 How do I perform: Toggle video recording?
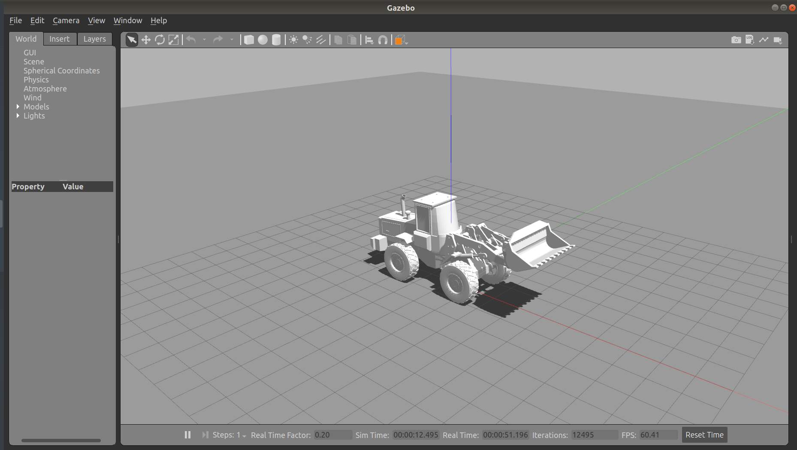[777, 40]
